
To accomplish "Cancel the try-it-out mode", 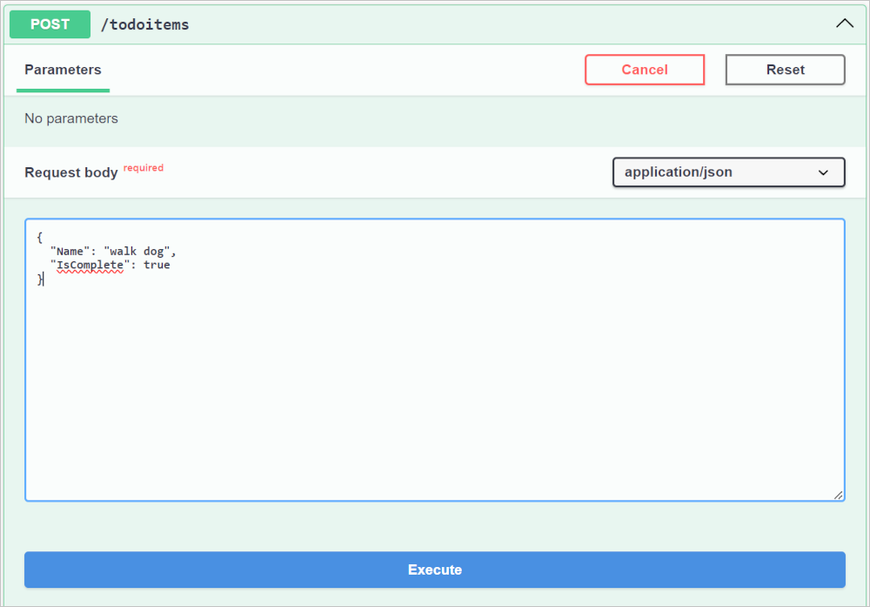I will [645, 70].
